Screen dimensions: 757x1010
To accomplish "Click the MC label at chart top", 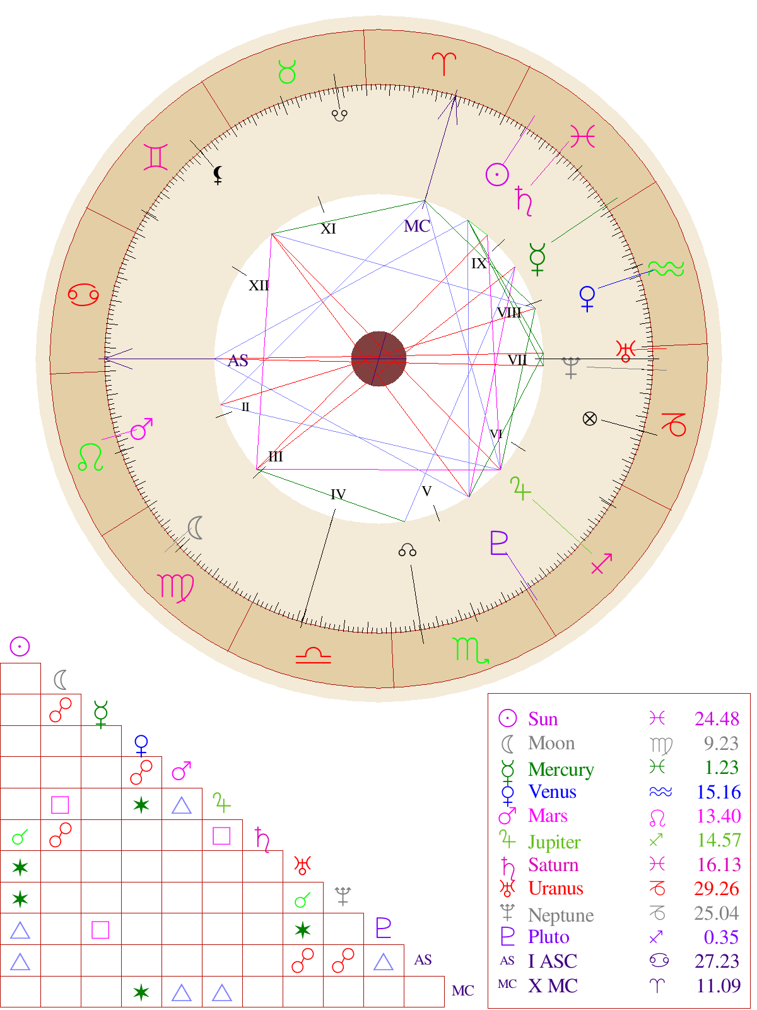I will click(x=417, y=226).
